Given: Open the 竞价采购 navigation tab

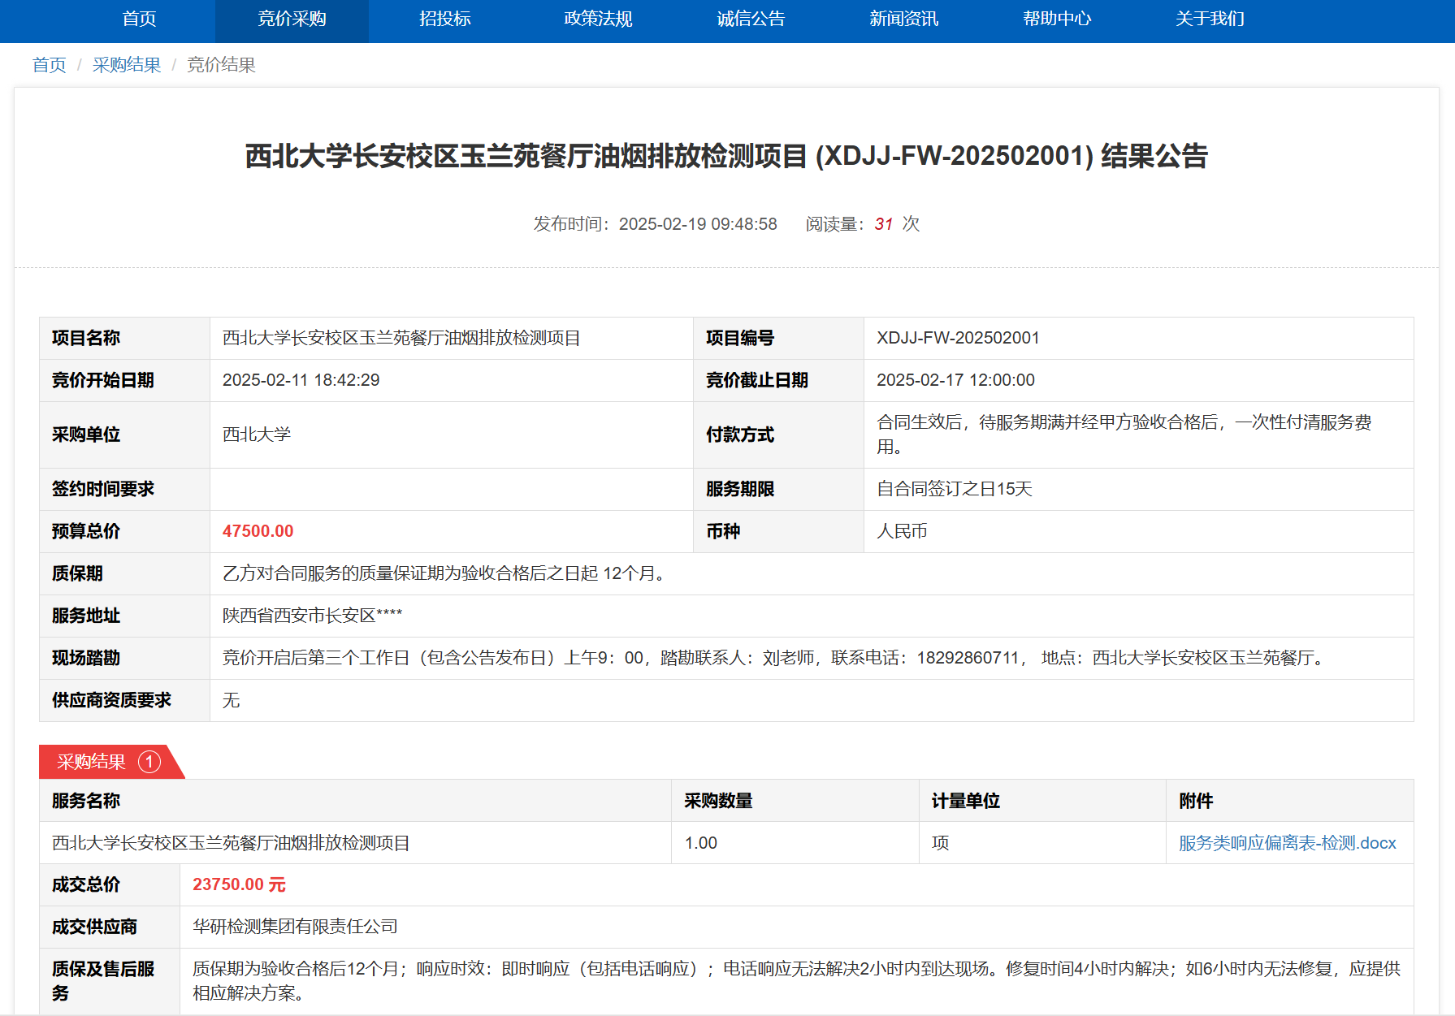Looking at the screenshot, I should point(292,19).
